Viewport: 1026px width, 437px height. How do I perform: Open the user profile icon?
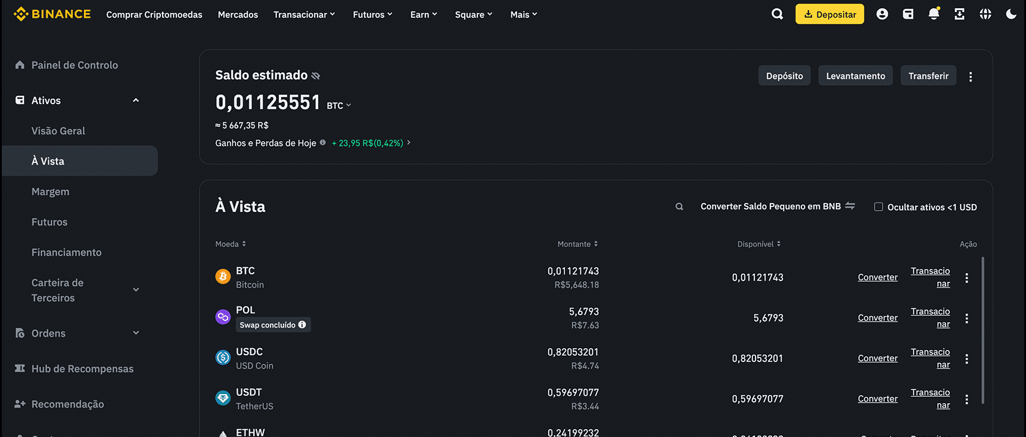(882, 14)
